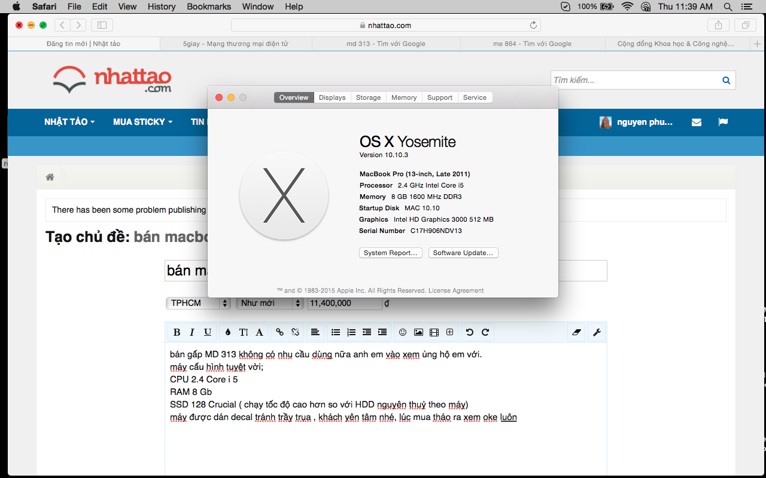Add a new Safari tab
Screen dimensions: 766x478
tap(758, 44)
